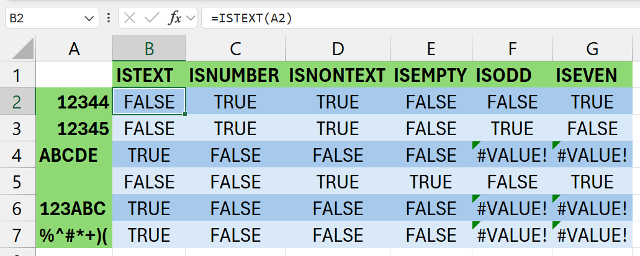Screen dimensions: 640x256
Task: Click the Select All corner triangle
Action: coord(23,50)
